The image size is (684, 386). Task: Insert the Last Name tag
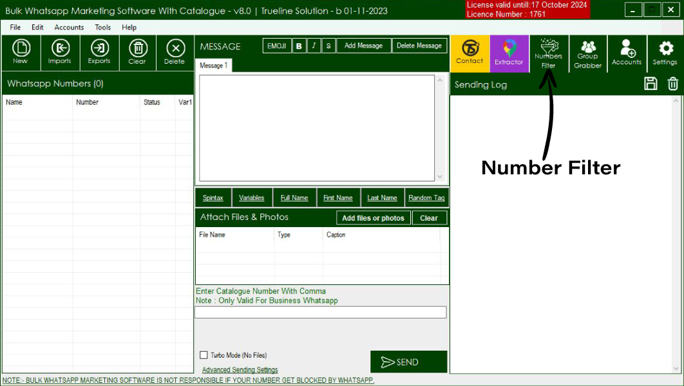pyautogui.click(x=382, y=198)
